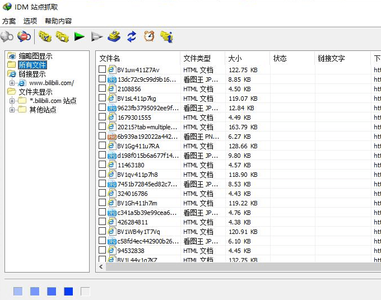Select the file row c341a5b39e99cea6
Screen dimensions: 381x300
point(239,213)
